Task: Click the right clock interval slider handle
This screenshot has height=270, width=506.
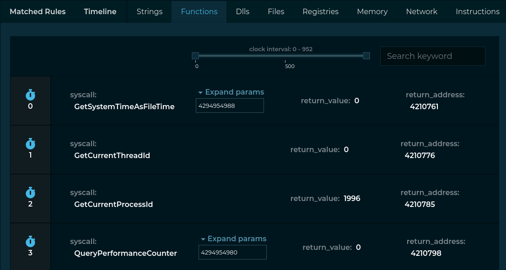Action: coord(366,56)
